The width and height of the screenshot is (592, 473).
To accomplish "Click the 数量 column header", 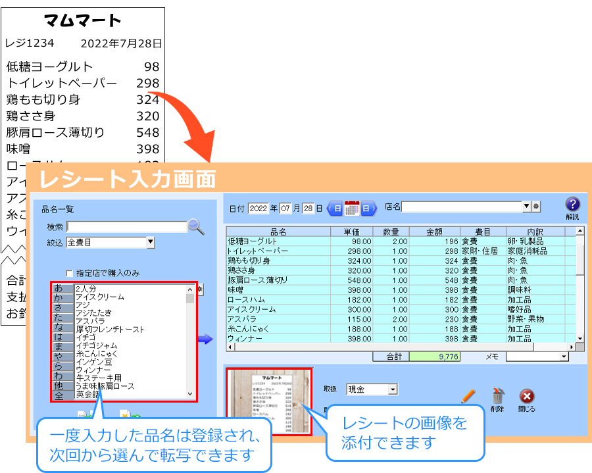I will point(391,232).
